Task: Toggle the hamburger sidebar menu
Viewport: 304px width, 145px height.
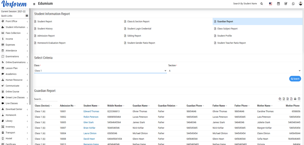Action: coord(34,4)
